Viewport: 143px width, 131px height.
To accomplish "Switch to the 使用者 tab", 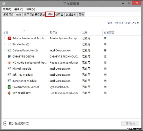I will [59, 15].
